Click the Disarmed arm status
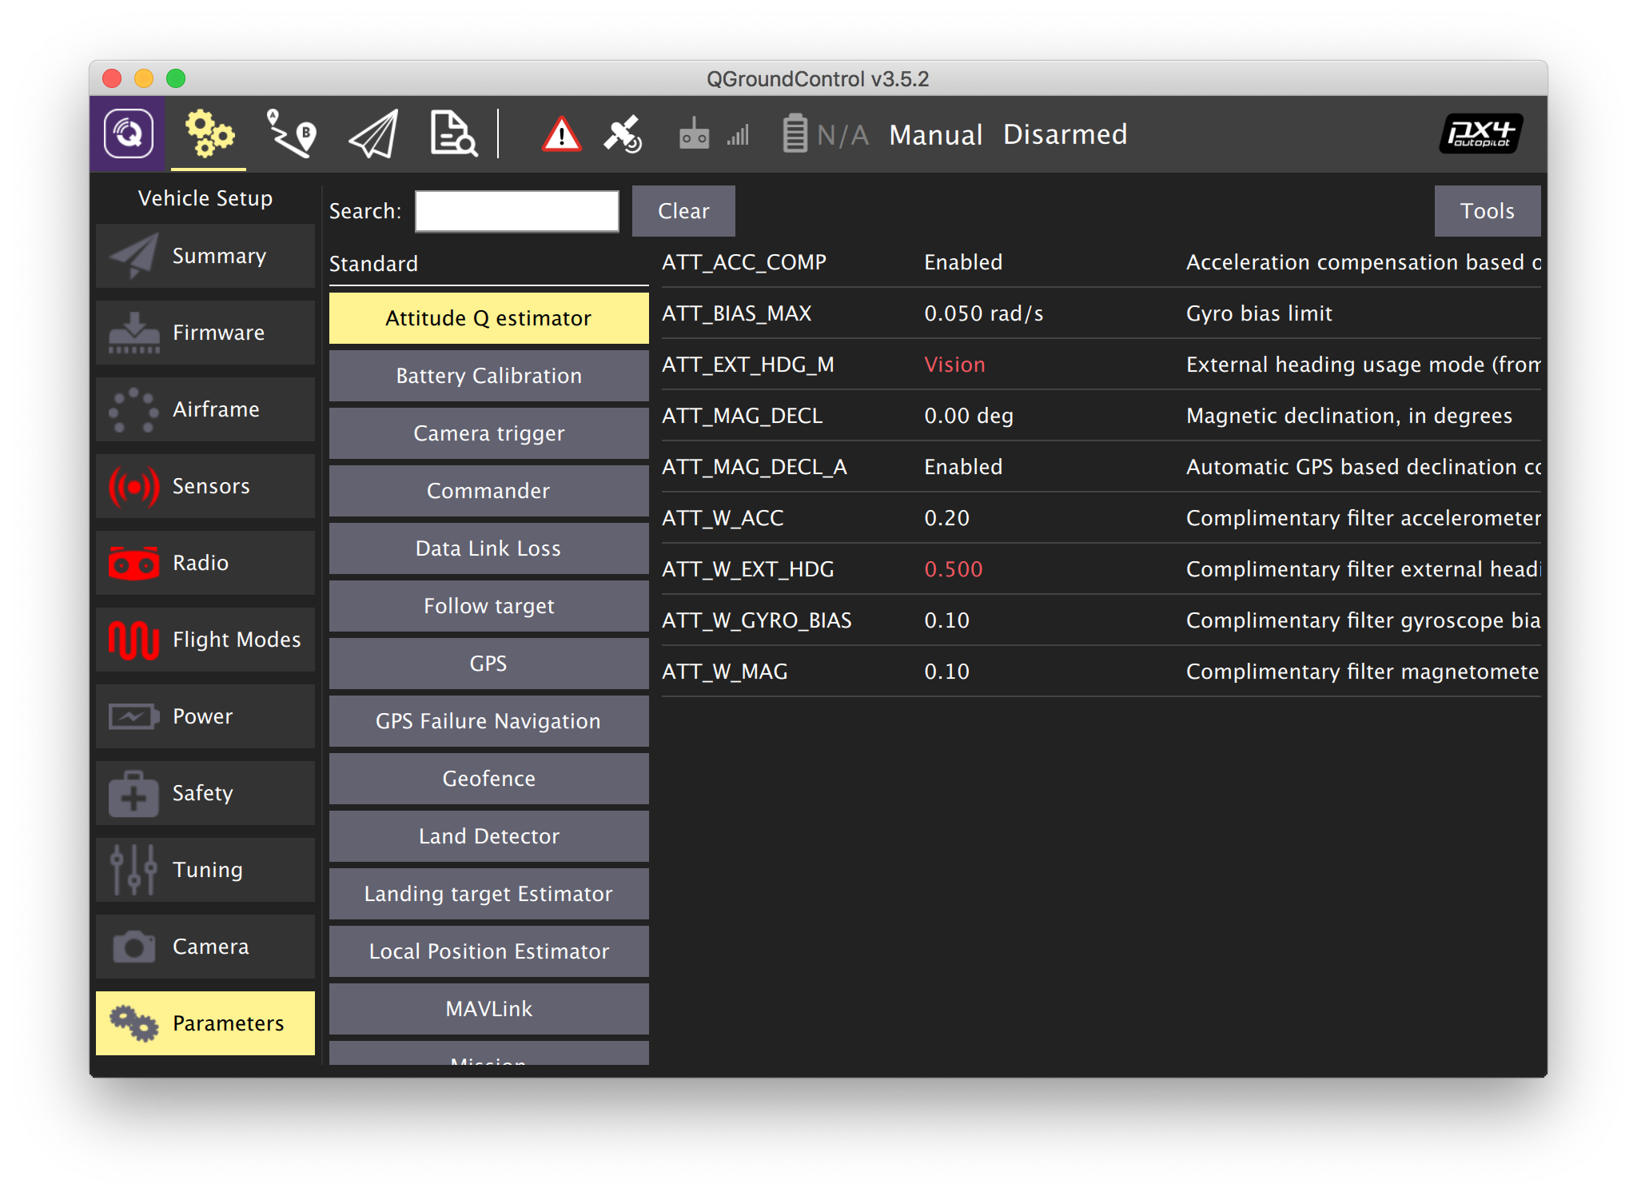The height and width of the screenshot is (1196, 1637). pyautogui.click(x=1065, y=134)
